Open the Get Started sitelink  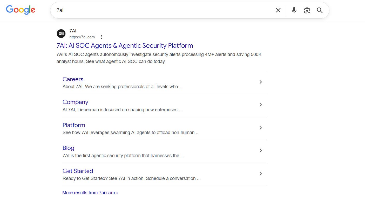tap(78, 171)
